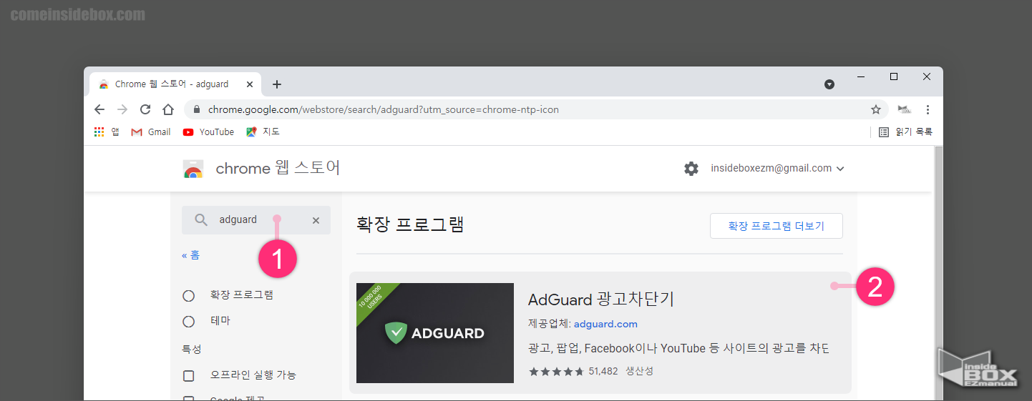The image size is (1032, 401).
Task: Reload the Chrome Web Store page
Action: 145,109
